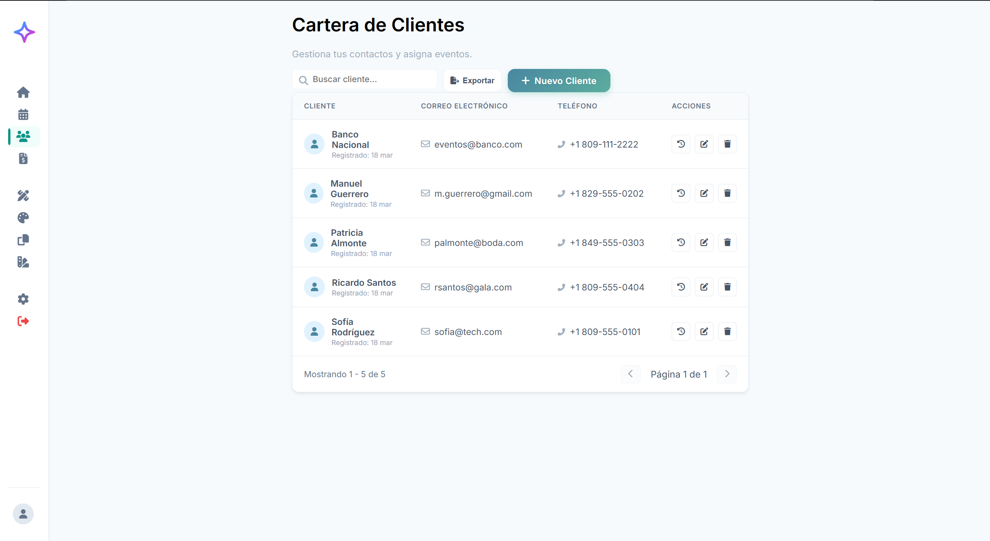Select the design tools icon
Image resolution: width=990 pixels, height=541 pixels.
click(23, 196)
